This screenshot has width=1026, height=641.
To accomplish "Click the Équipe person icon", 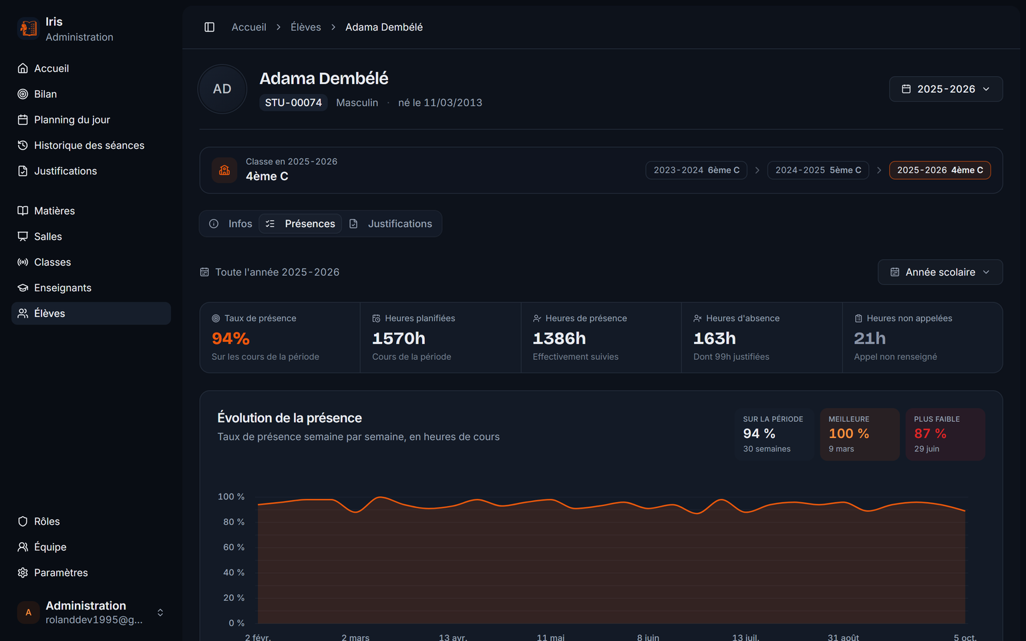I will tap(23, 547).
